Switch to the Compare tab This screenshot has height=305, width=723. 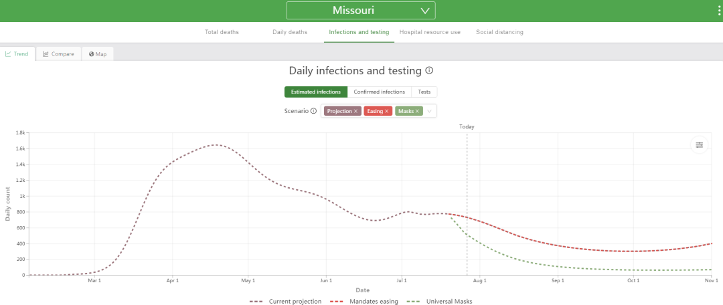[x=58, y=54]
